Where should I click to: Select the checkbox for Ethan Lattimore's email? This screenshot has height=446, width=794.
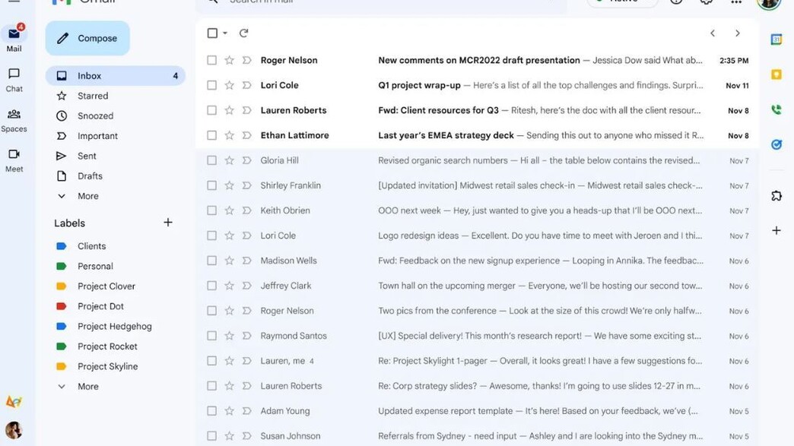[212, 135]
